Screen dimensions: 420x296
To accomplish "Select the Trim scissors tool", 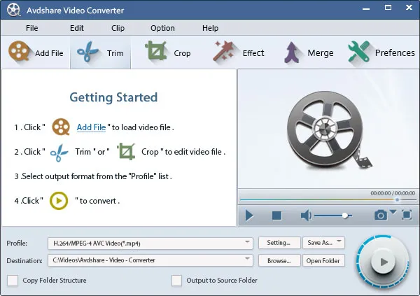I will click(87, 52).
